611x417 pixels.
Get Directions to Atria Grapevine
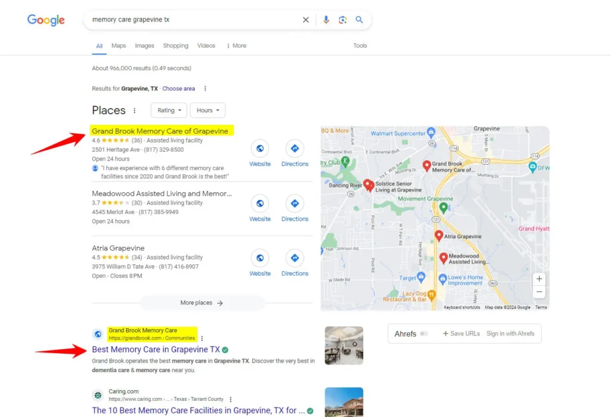(295, 258)
